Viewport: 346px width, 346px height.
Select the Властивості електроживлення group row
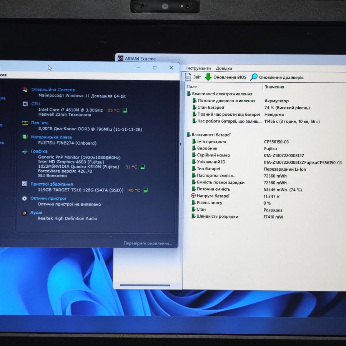(x=220, y=94)
